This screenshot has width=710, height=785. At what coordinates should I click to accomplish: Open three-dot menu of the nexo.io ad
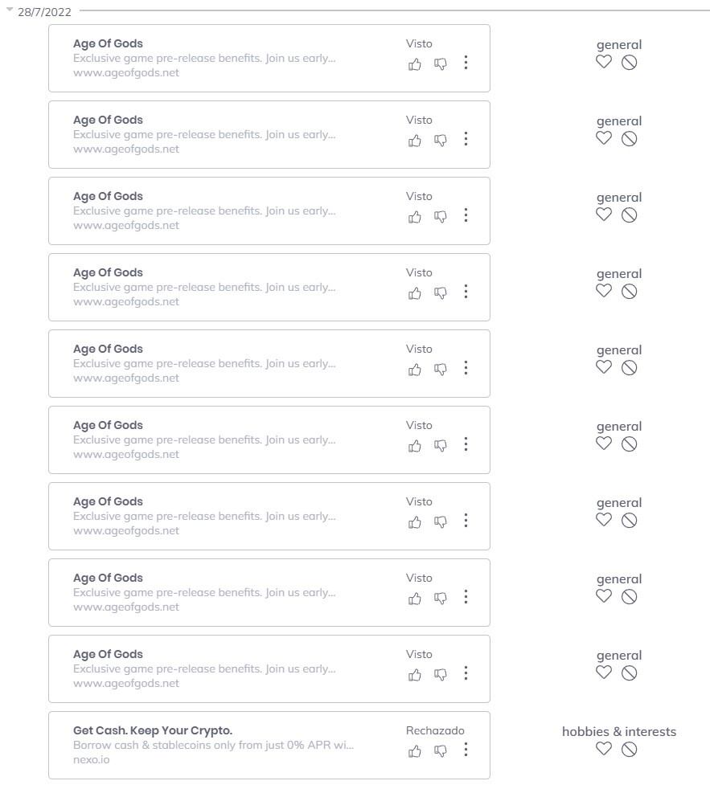coord(466,750)
